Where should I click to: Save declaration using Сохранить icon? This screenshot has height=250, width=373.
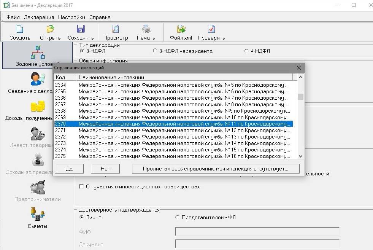pyautogui.click(x=81, y=29)
